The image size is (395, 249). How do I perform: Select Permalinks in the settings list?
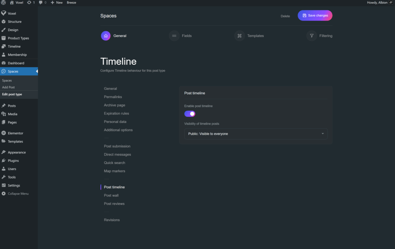tap(113, 97)
